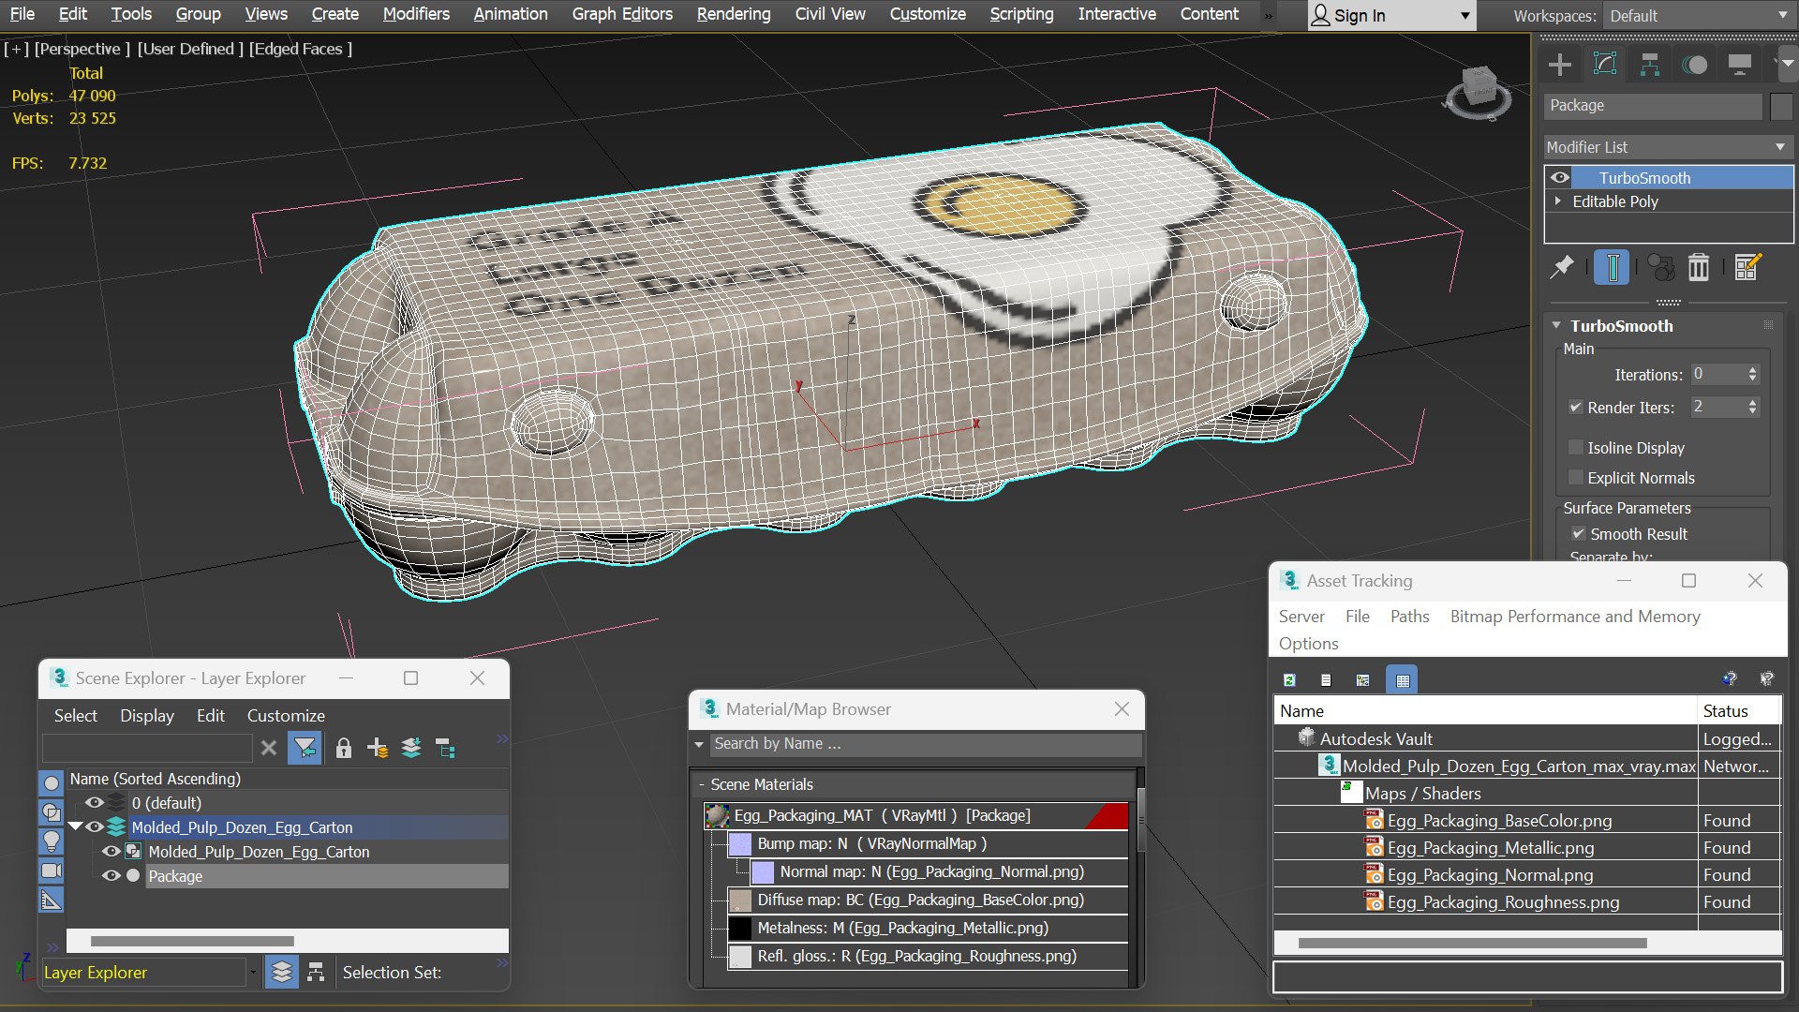Image resolution: width=1799 pixels, height=1012 pixels.
Task: Open Display menu in Scene Explorer
Action: [x=147, y=716]
